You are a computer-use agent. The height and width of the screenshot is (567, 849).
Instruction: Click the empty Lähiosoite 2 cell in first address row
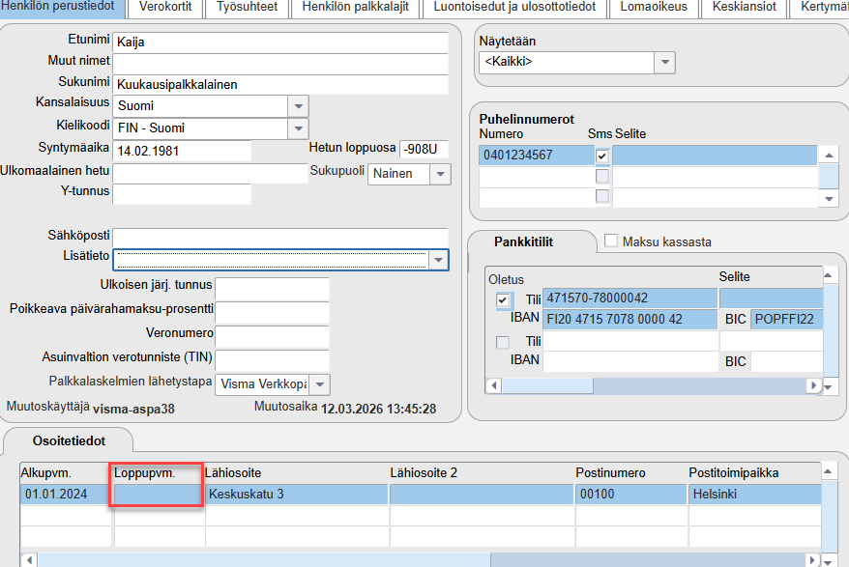click(482, 495)
